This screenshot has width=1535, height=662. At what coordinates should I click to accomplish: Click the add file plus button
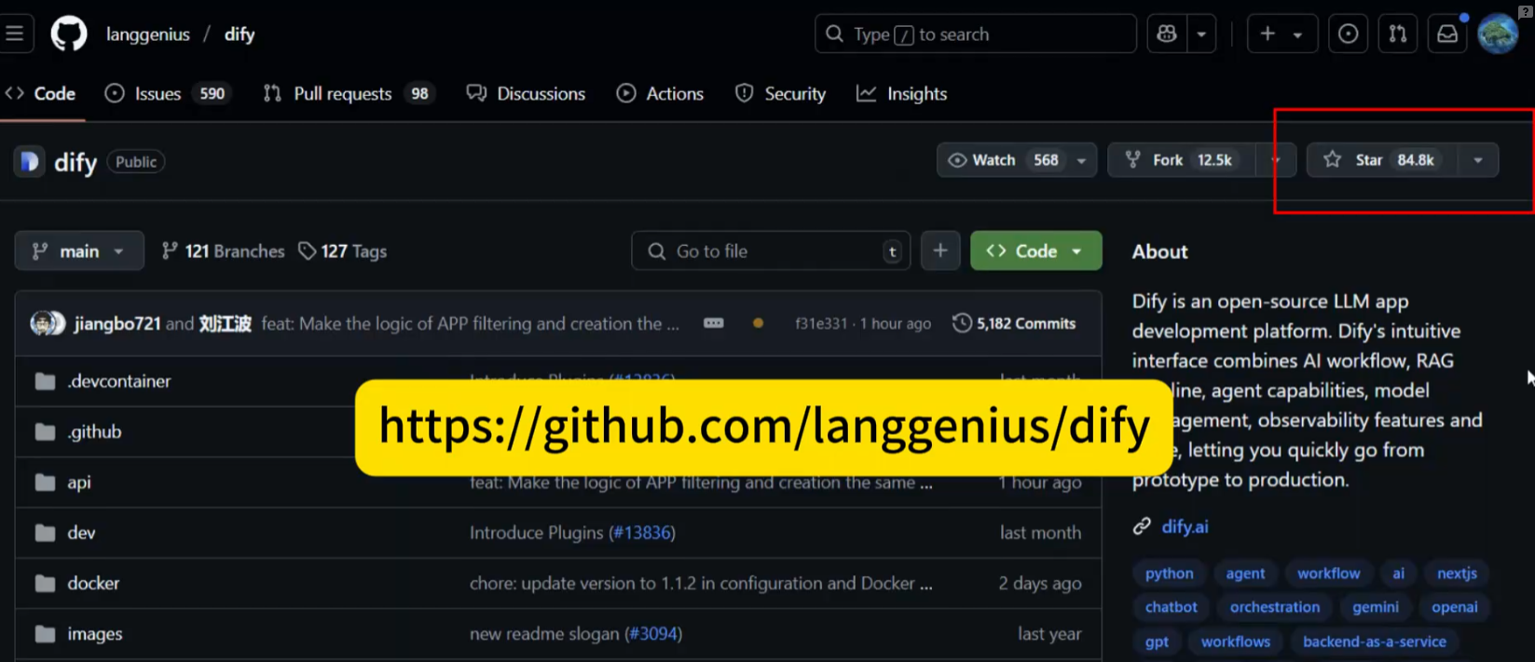939,251
